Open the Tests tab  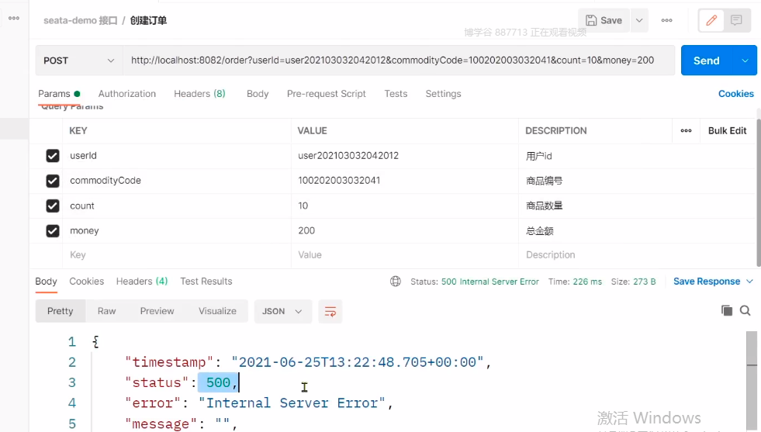click(x=396, y=94)
